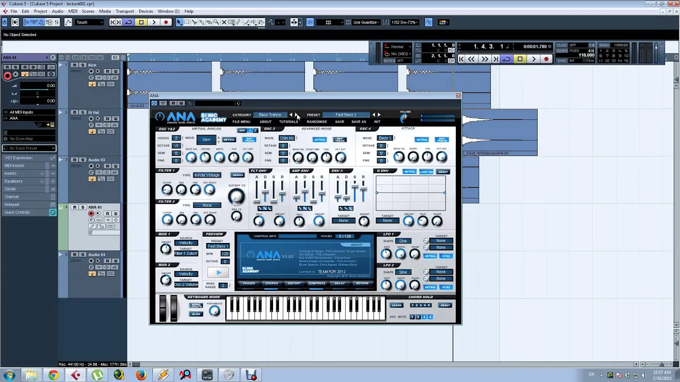Viewport: 680px width, 382px height.
Task: Open the All MIDI Inputs routing dropdown
Action: 29,112
